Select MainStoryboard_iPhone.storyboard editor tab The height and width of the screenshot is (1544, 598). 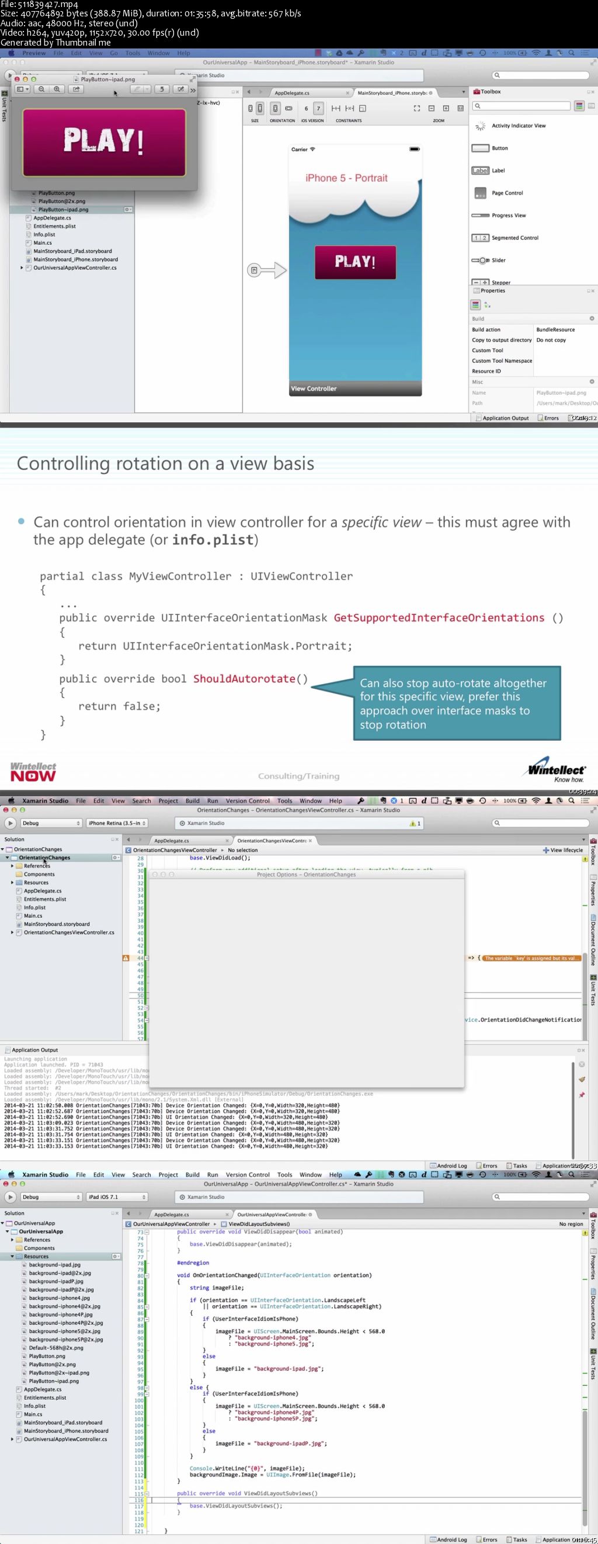tap(394, 93)
